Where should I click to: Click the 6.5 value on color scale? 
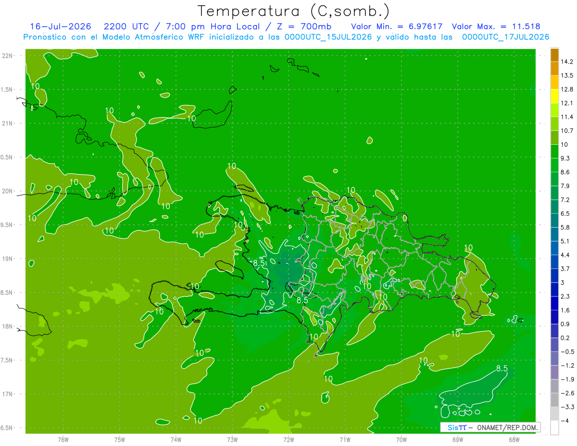click(565, 213)
